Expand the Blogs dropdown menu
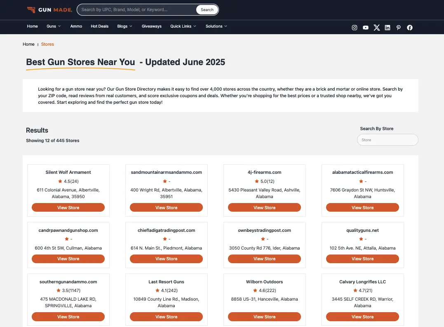 coord(125,26)
